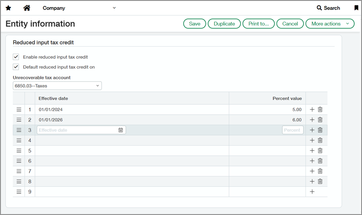Click the Cancel button
Viewport: 362px width, 215px height.
pyautogui.click(x=290, y=24)
